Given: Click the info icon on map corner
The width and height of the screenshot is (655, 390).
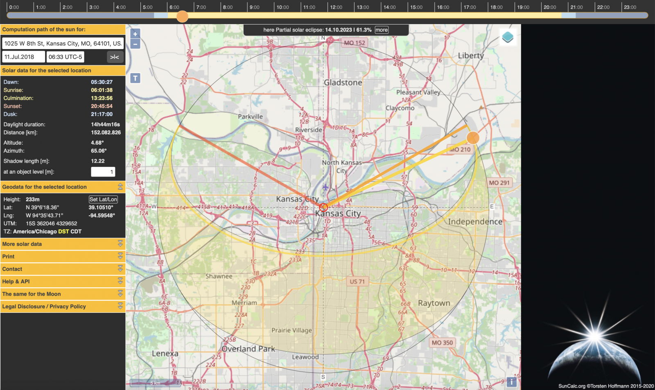Looking at the screenshot, I should [511, 382].
